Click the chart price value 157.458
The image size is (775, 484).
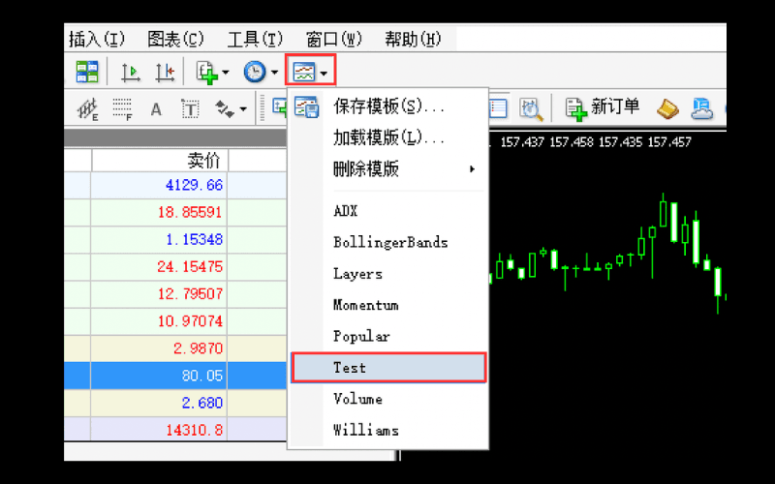click(x=572, y=142)
